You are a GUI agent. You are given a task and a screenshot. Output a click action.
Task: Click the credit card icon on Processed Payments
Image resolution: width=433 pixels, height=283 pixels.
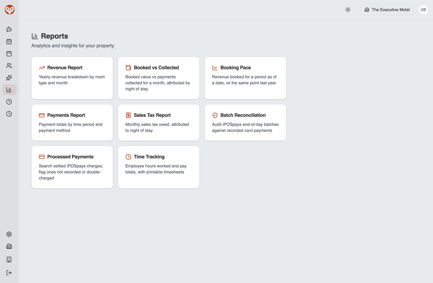tap(42, 157)
